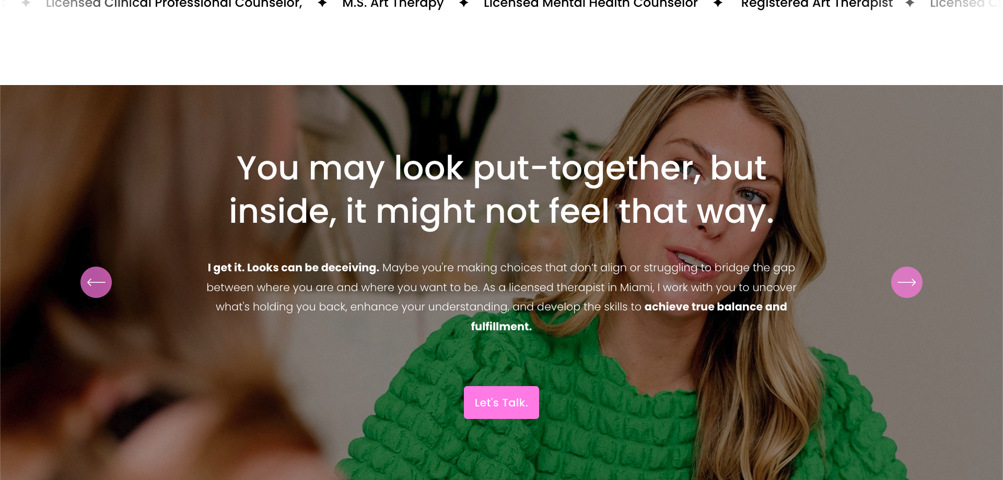This screenshot has height=480, width=1003.
Task: Go to previous slide with left arrow
Action: [96, 282]
